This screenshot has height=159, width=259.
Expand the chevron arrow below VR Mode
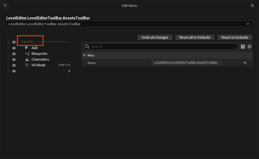[69, 71]
